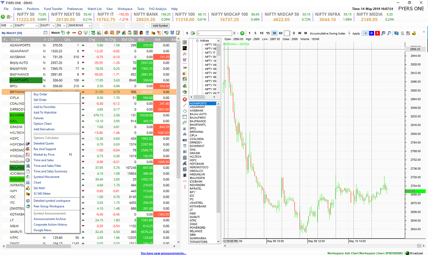Viewport: 428px width, 255px height.
Task: Open the 'You have new announcements...' link
Action: click(x=163, y=253)
